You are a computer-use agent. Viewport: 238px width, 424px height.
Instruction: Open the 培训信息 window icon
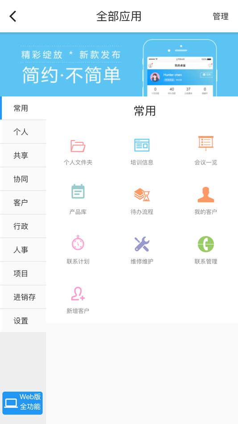tap(142, 145)
